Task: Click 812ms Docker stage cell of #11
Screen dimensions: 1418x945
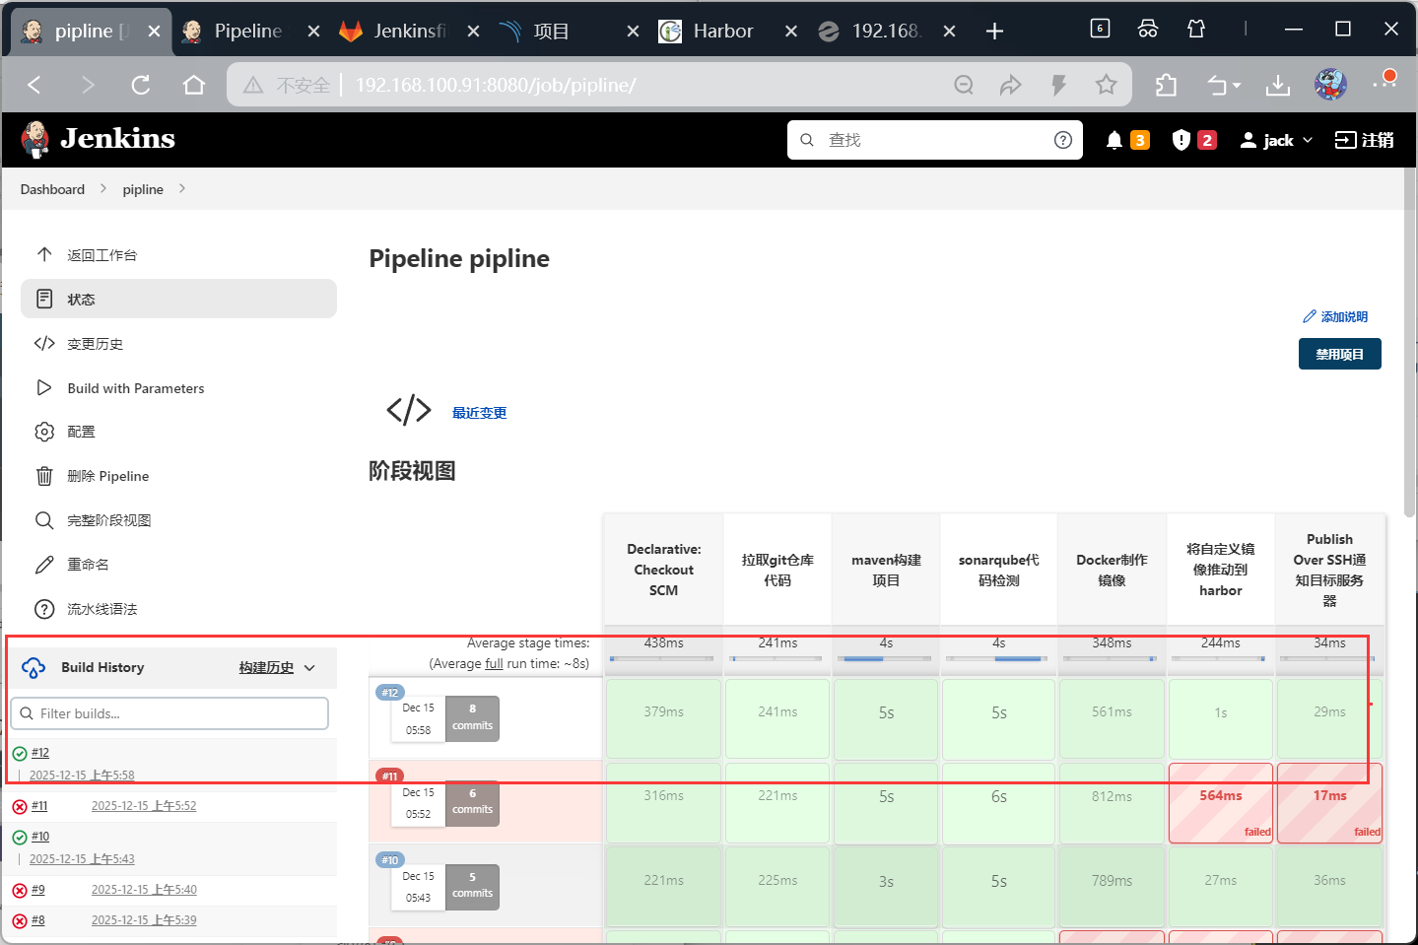Action: click(x=1112, y=801)
